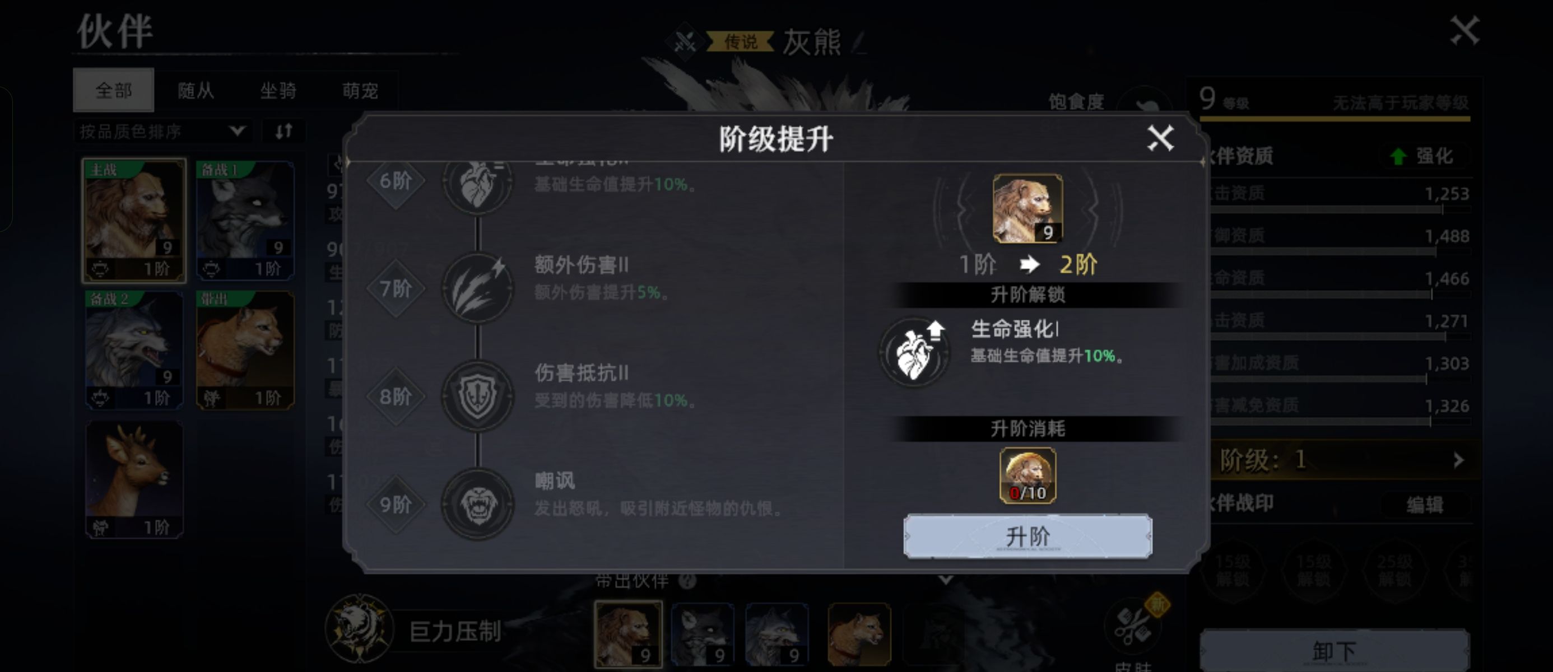The image size is (1553, 672).
Task: Click the 巨力压制 skill emblem
Action: click(x=359, y=629)
